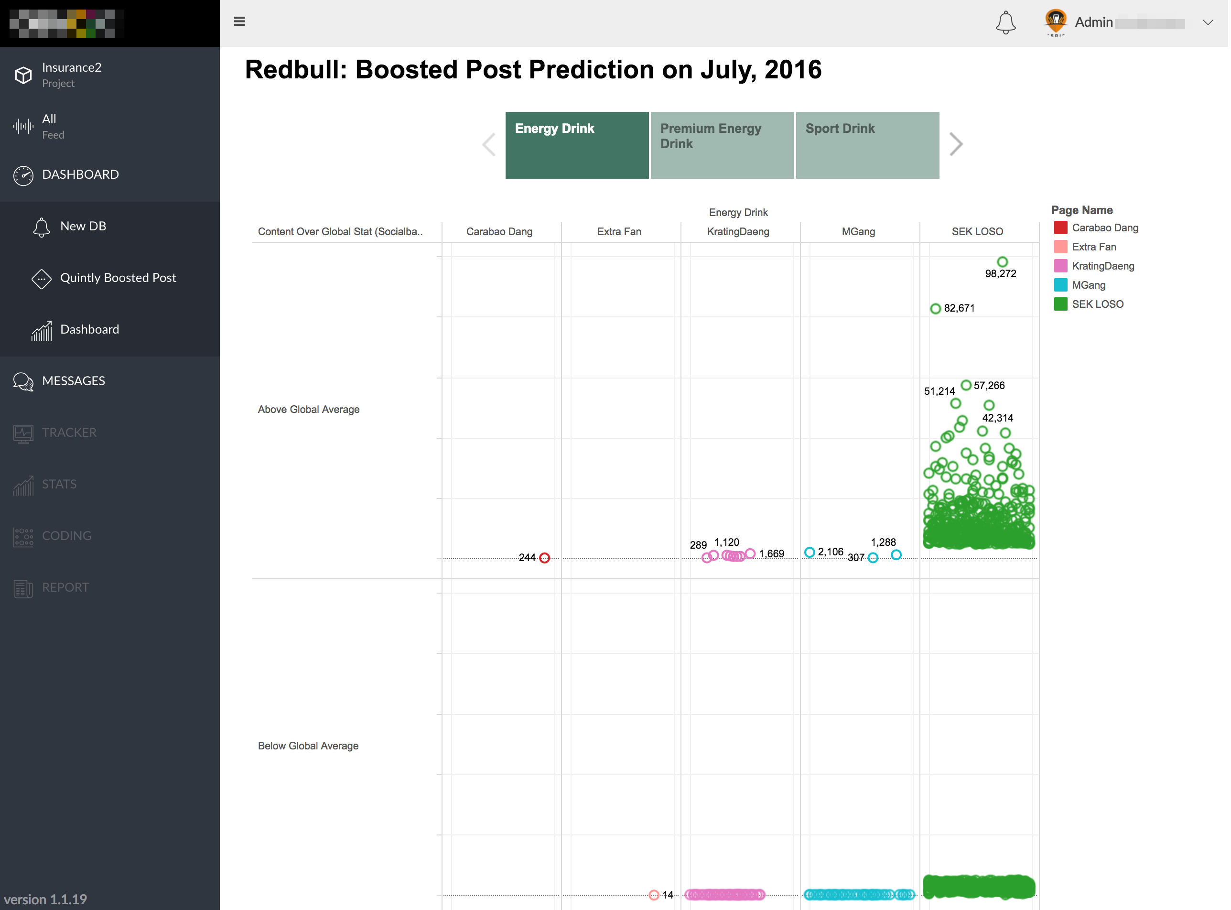Click the REPORT document icon

23,589
